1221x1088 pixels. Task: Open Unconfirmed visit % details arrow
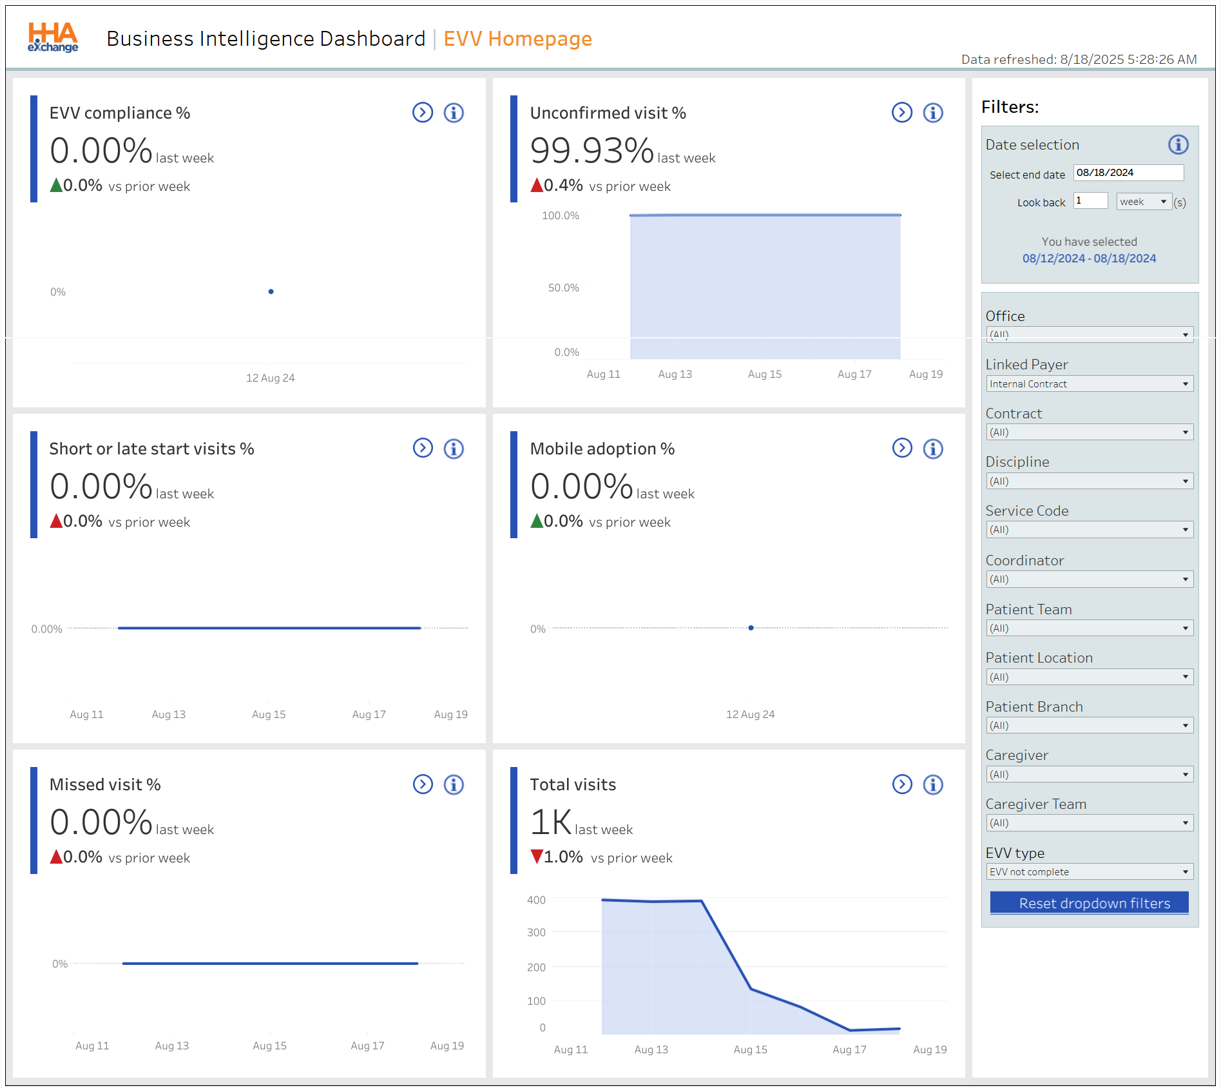tap(902, 113)
